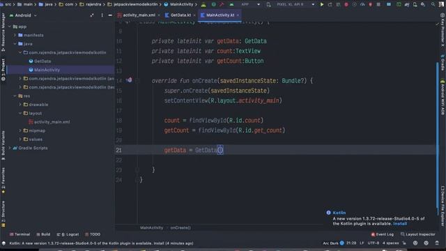The image size is (446, 251).
Task: Collapse the java folder node
Action: [15, 44]
